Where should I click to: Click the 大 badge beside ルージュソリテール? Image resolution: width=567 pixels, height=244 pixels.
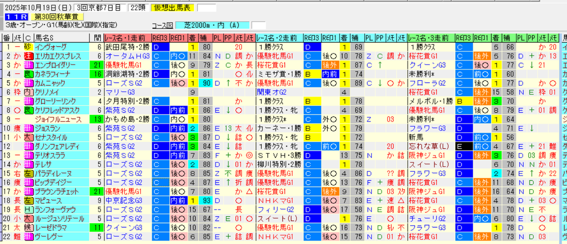[x=28, y=219]
